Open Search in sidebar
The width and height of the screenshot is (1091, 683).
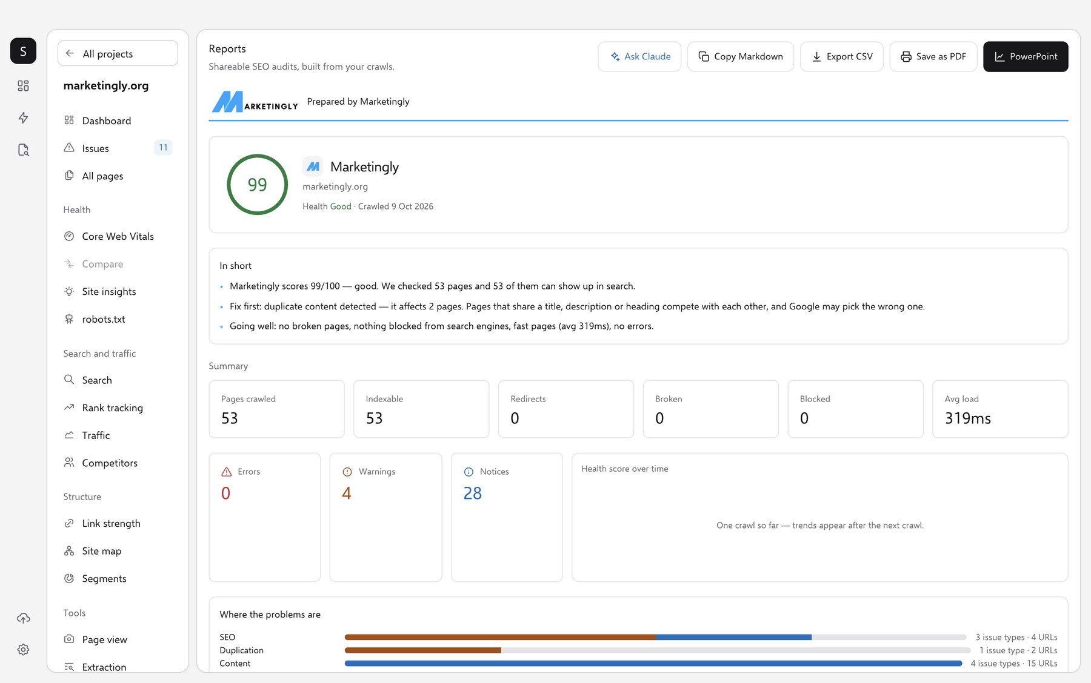(x=118, y=380)
